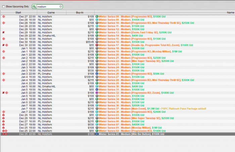Viewport: 235px width, 152px height.
Task: Click the Zoom icon on the Winter Series 13 row
Action: (3, 32)
